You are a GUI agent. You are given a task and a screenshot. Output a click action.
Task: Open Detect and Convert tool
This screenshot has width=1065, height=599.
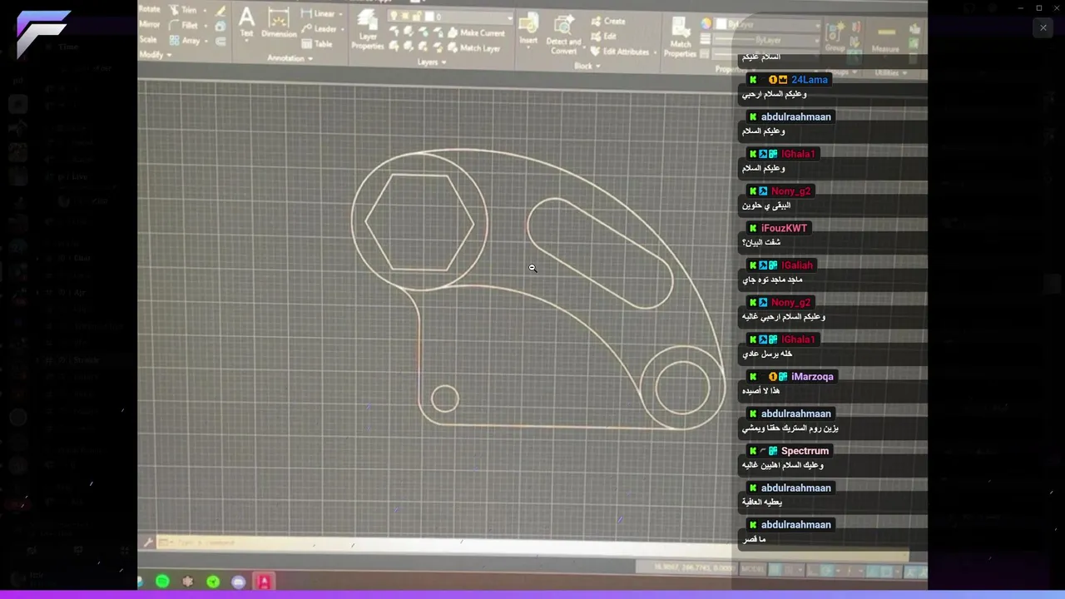point(563,34)
